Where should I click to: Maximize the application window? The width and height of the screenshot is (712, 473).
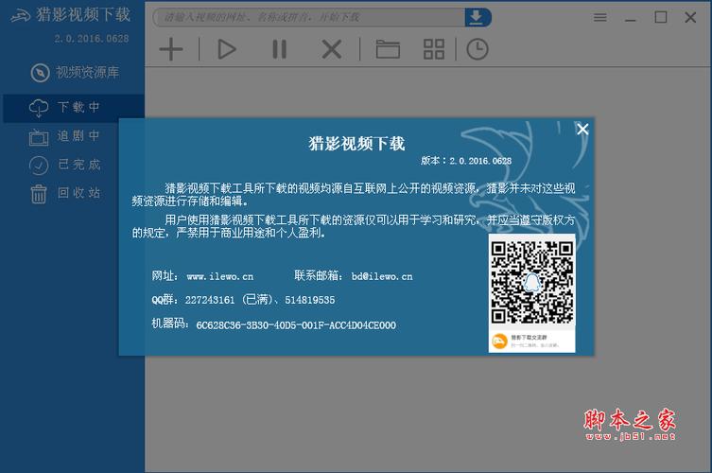click(661, 17)
